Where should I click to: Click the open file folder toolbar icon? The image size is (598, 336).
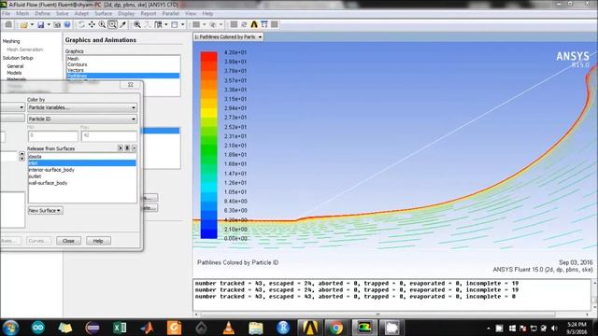(x=23, y=25)
